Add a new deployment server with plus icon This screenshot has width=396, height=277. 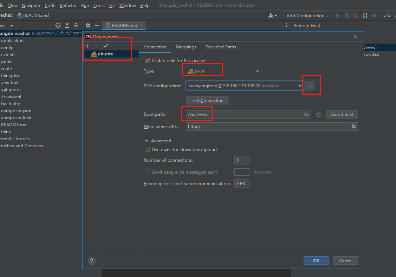pyautogui.click(x=87, y=46)
